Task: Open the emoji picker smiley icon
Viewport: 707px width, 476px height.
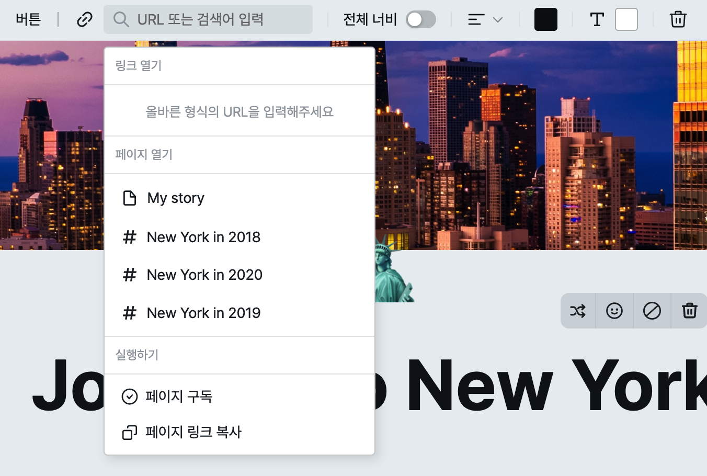Action: pyautogui.click(x=614, y=311)
